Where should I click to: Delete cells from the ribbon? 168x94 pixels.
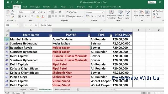point(141,14)
